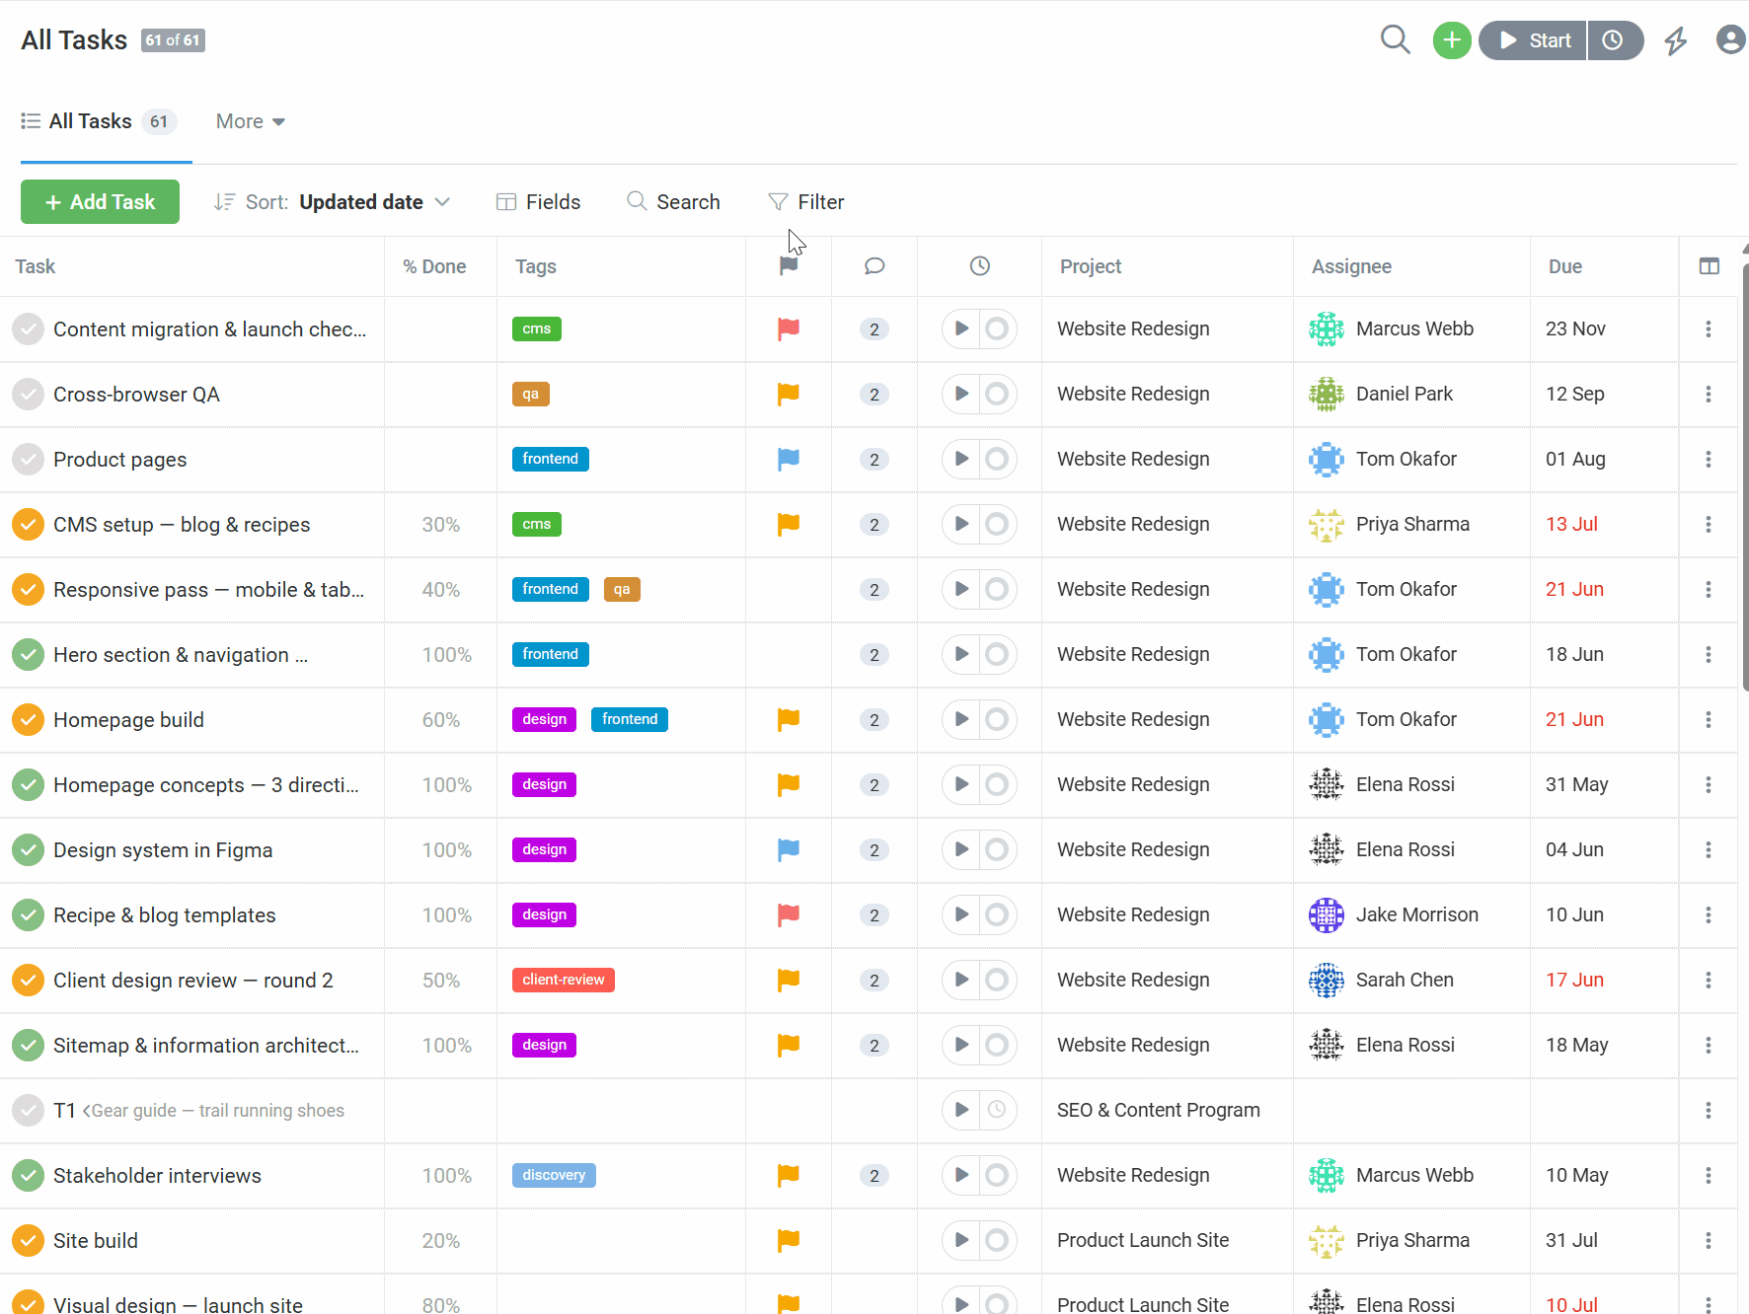Screen dimensions: 1749x1314
Task: Select the All Tasks tab
Action: 99,122
